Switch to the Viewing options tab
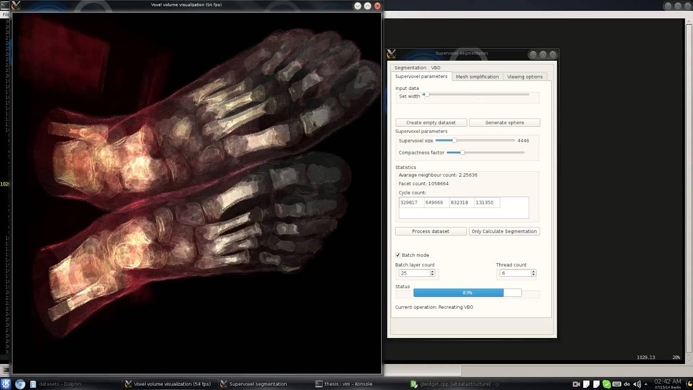Viewport: 693px width, 390px height. pos(525,77)
